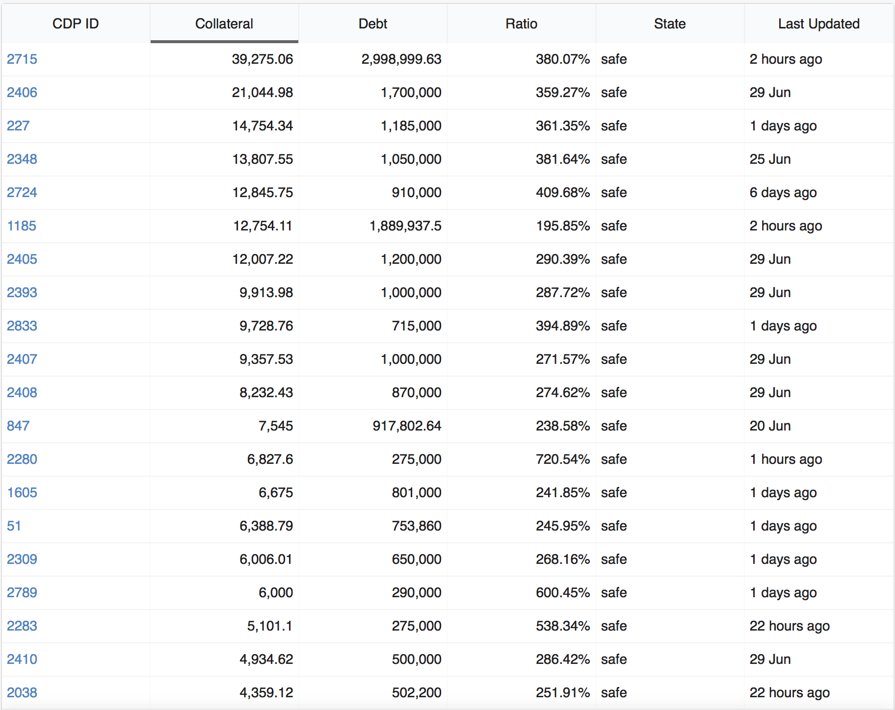Select last updated '25 Jun'
Screen dimensions: 895x710
pyautogui.click(x=770, y=159)
